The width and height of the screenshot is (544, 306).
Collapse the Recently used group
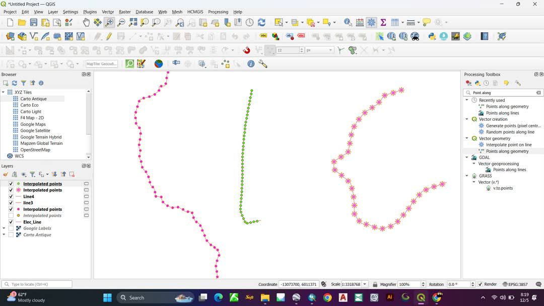click(467, 100)
